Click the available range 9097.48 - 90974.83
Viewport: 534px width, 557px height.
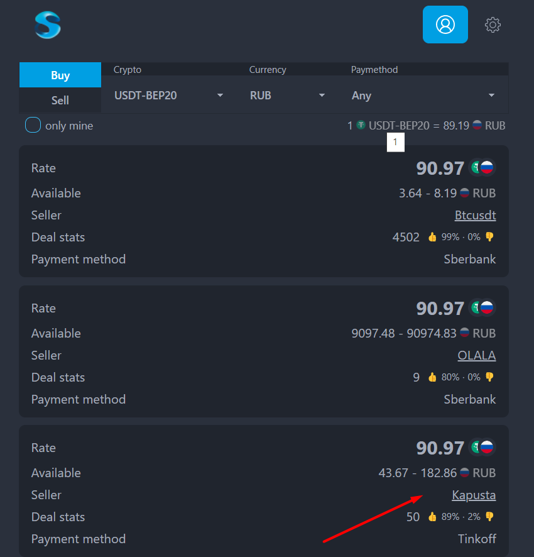(404, 333)
